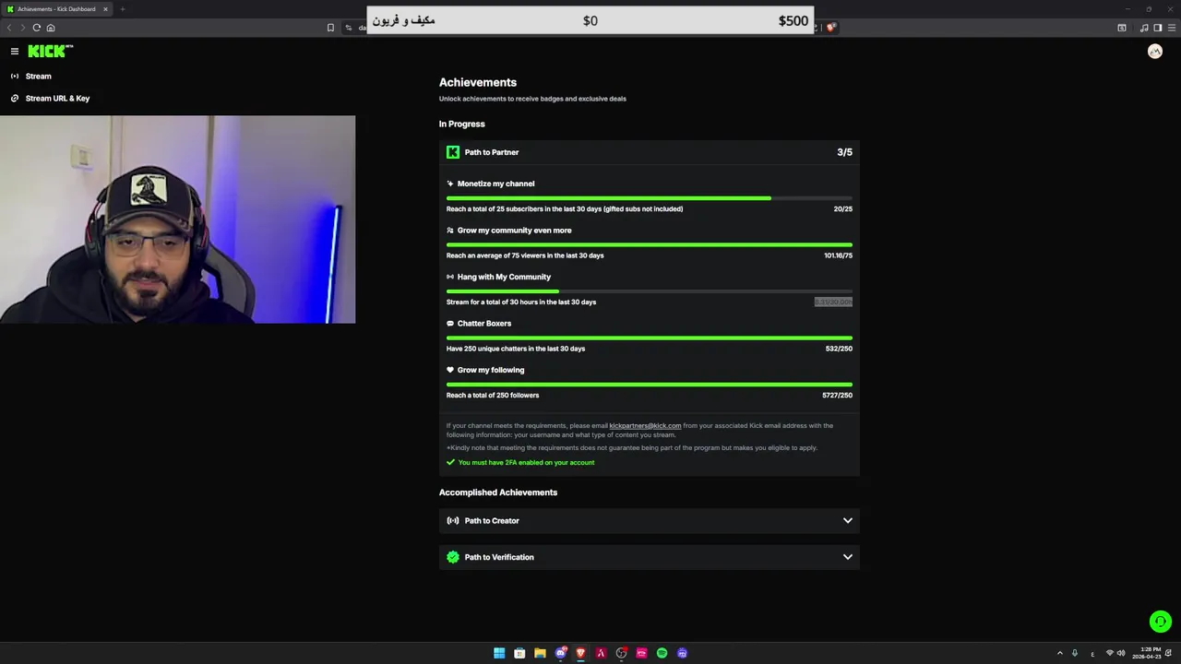The height and width of the screenshot is (664, 1181).
Task: Click the microphone icon in system tray
Action: tap(1074, 653)
